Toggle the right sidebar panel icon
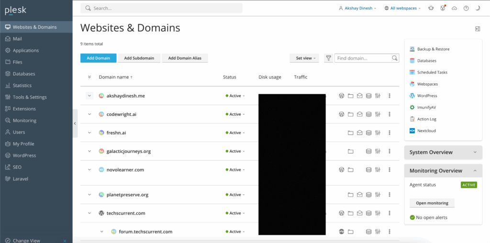 (478, 29)
